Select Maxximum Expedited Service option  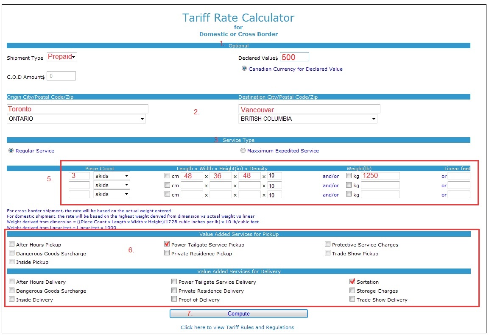(243, 150)
